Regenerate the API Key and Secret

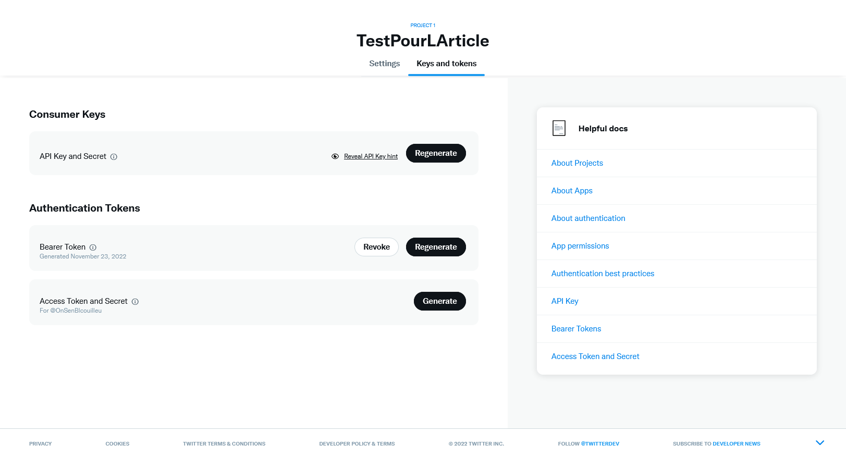point(436,153)
